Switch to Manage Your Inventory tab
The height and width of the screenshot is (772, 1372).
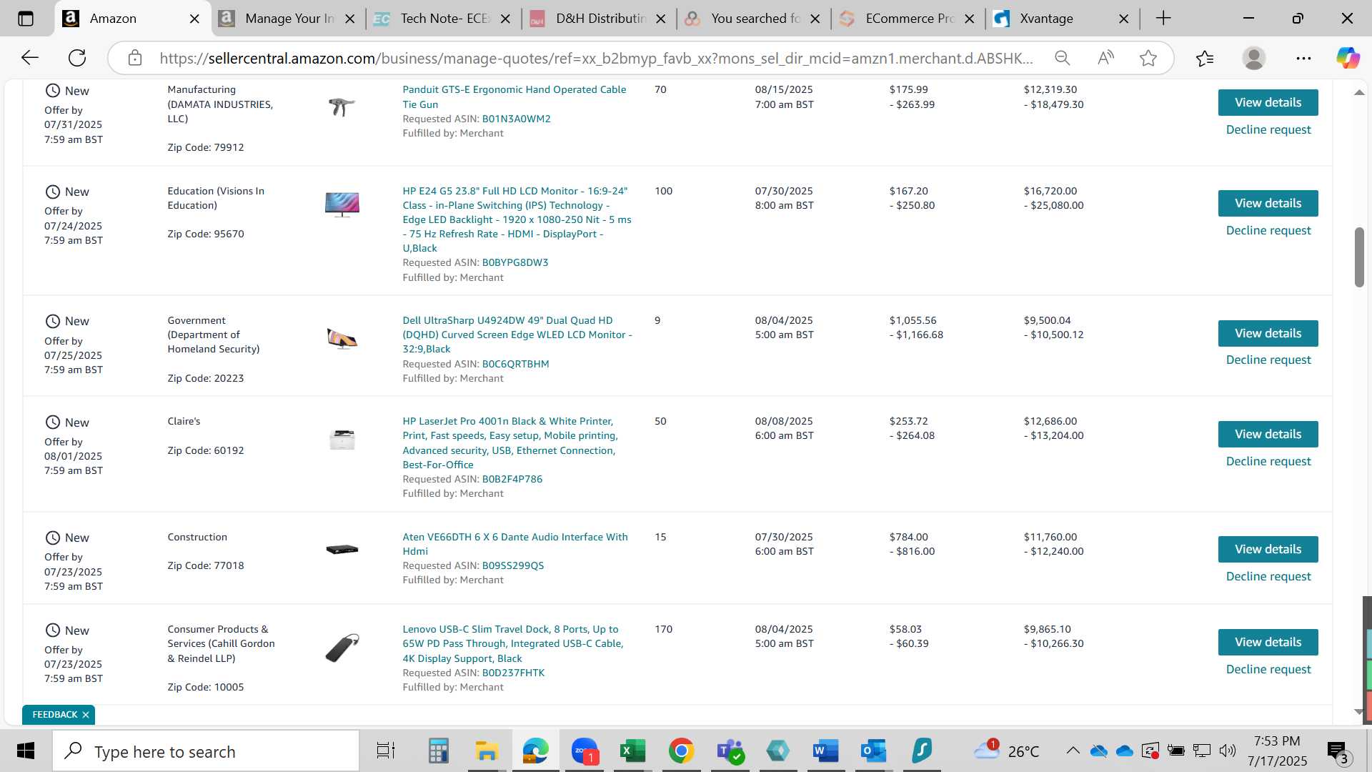pos(288,19)
